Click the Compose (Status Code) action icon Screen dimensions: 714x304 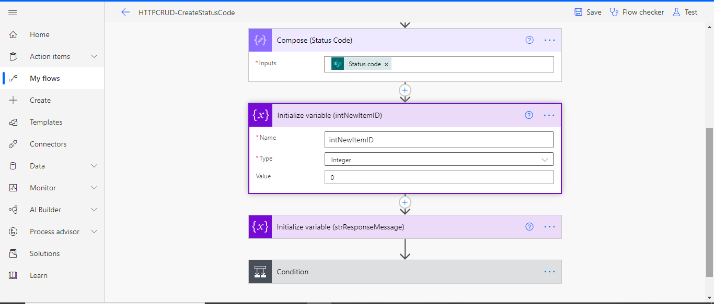(260, 40)
